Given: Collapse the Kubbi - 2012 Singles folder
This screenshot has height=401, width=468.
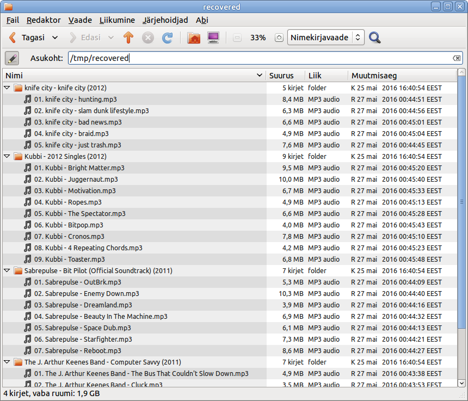Looking at the screenshot, I should coord(7,156).
